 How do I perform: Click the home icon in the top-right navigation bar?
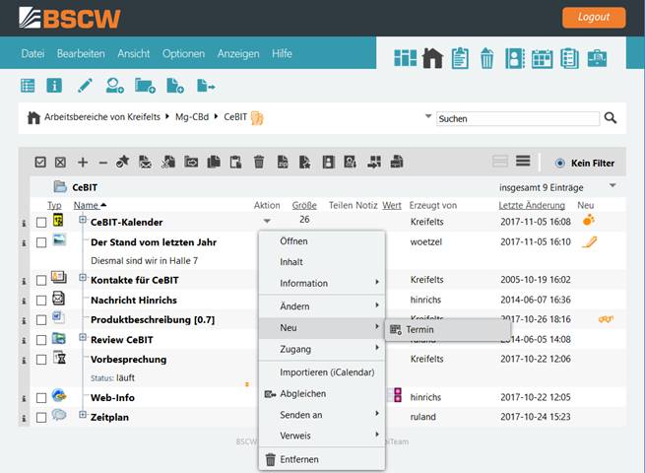click(x=431, y=58)
